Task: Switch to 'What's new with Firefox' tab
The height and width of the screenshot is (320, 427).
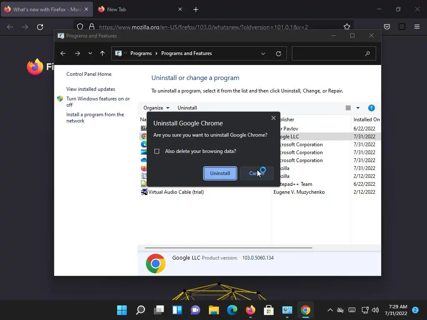Action: click(x=47, y=10)
